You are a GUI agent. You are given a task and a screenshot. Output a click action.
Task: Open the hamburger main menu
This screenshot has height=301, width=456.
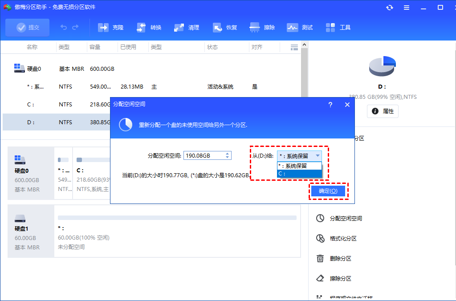407,7
